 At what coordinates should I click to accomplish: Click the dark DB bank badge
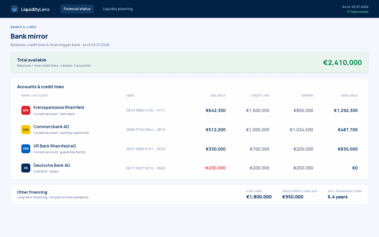(x=25, y=168)
